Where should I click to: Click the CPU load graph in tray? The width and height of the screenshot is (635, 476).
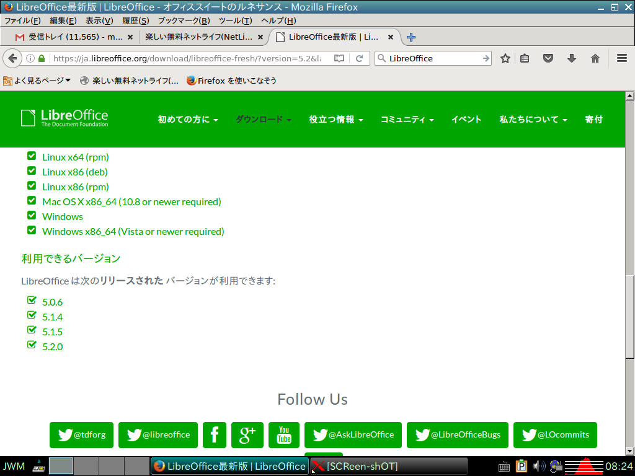[x=584, y=466]
